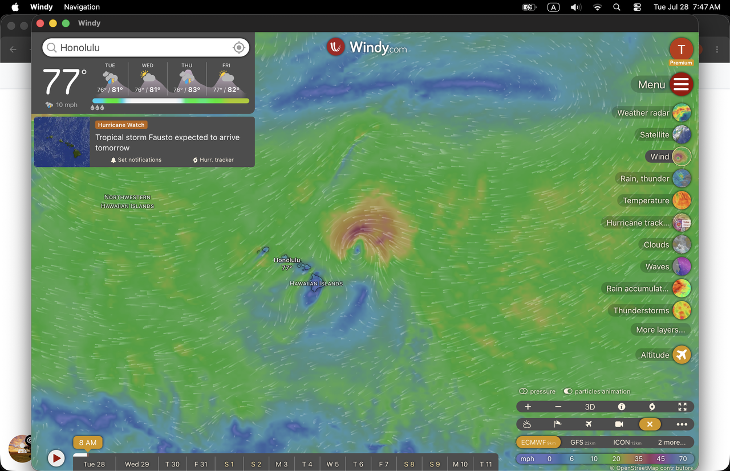
Task: Zoom in with the plus icon
Action: [528, 407]
